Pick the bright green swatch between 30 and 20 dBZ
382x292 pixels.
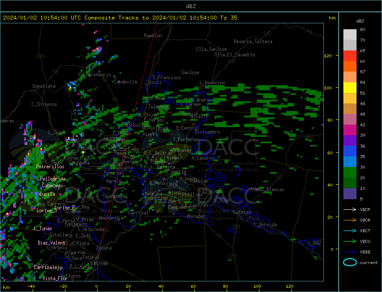point(350,172)
